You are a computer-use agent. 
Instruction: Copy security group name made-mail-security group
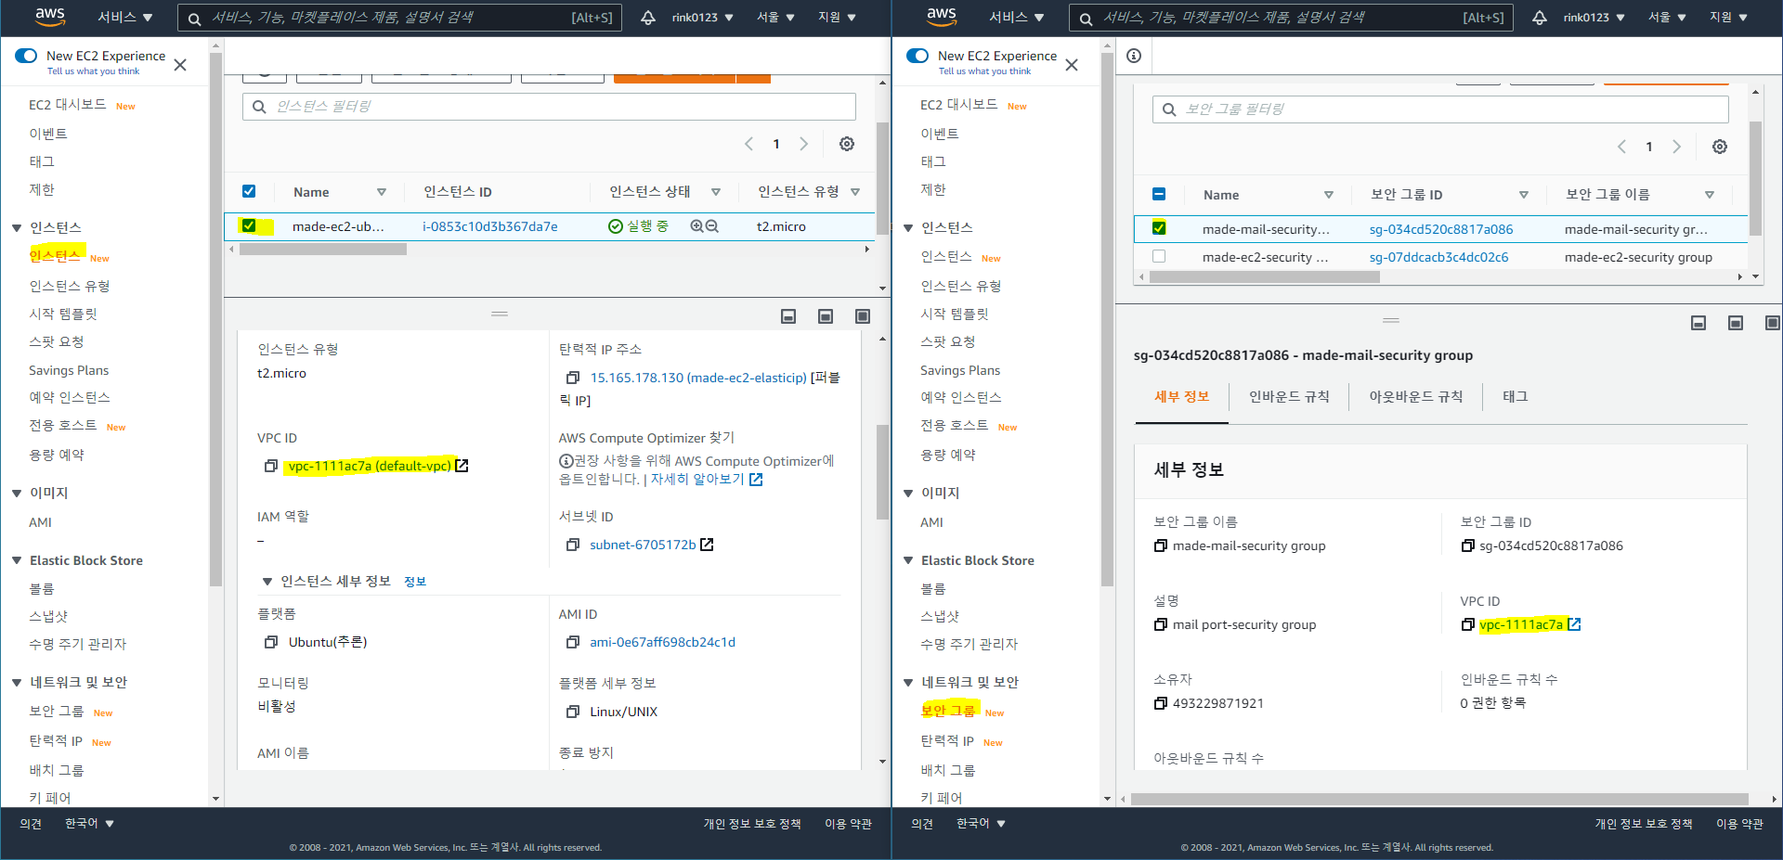tap(1161, 546)
